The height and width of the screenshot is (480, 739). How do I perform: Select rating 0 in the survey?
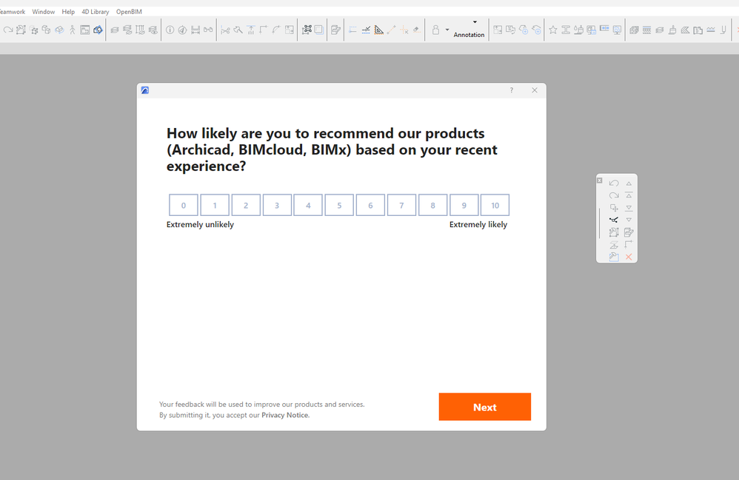point(184,205)
